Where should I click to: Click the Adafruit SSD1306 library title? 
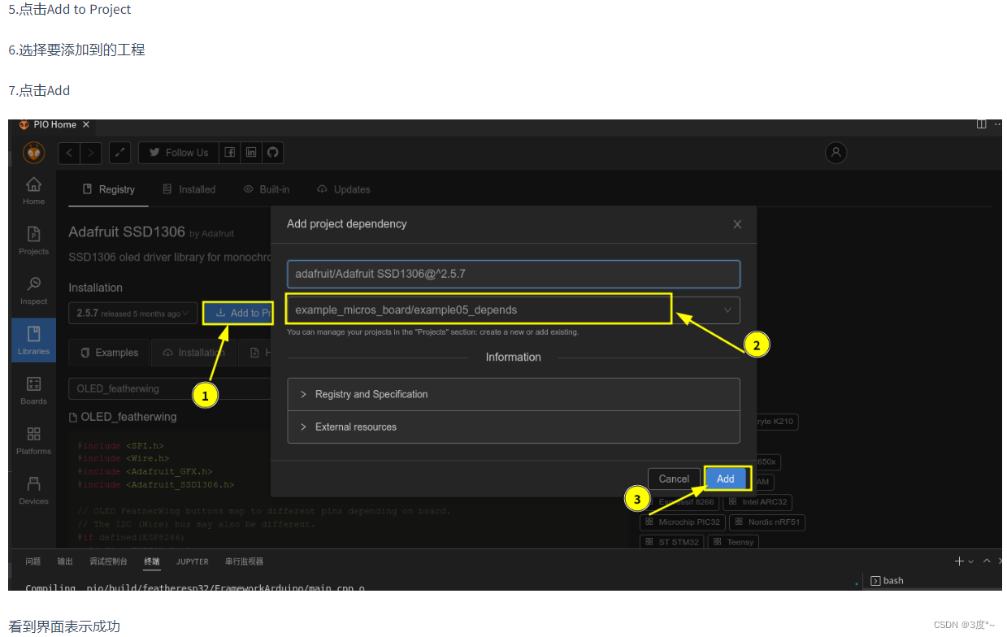tap(127, 232)
